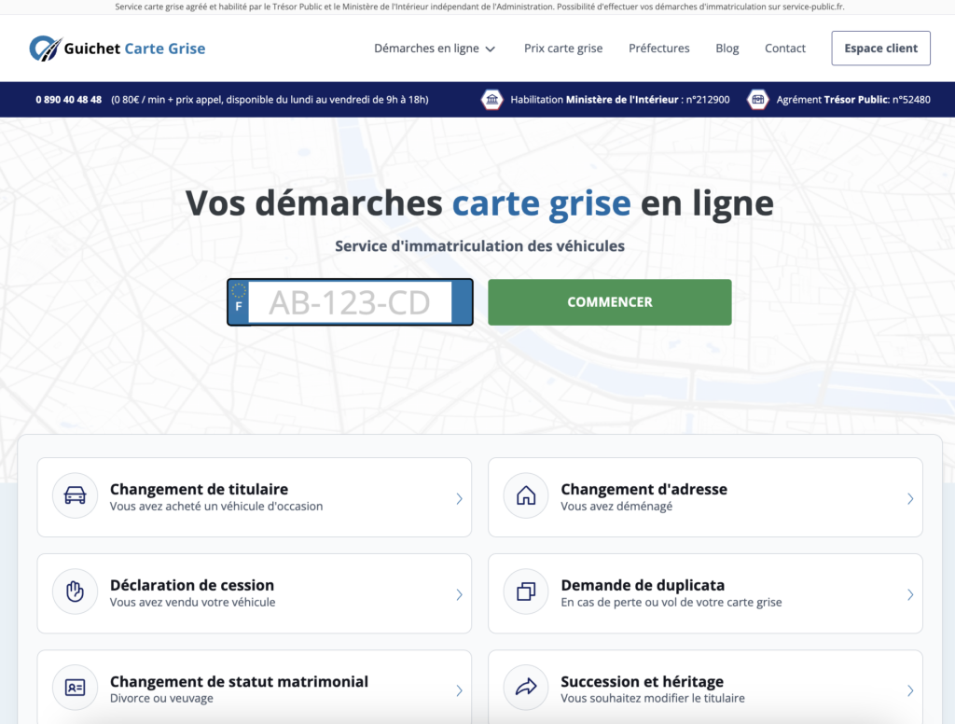Expand the Demande de duplicata card chevron
The image size is (955, 724).
point(909,592)
